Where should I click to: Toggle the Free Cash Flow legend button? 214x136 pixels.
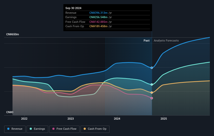[64, 129]
